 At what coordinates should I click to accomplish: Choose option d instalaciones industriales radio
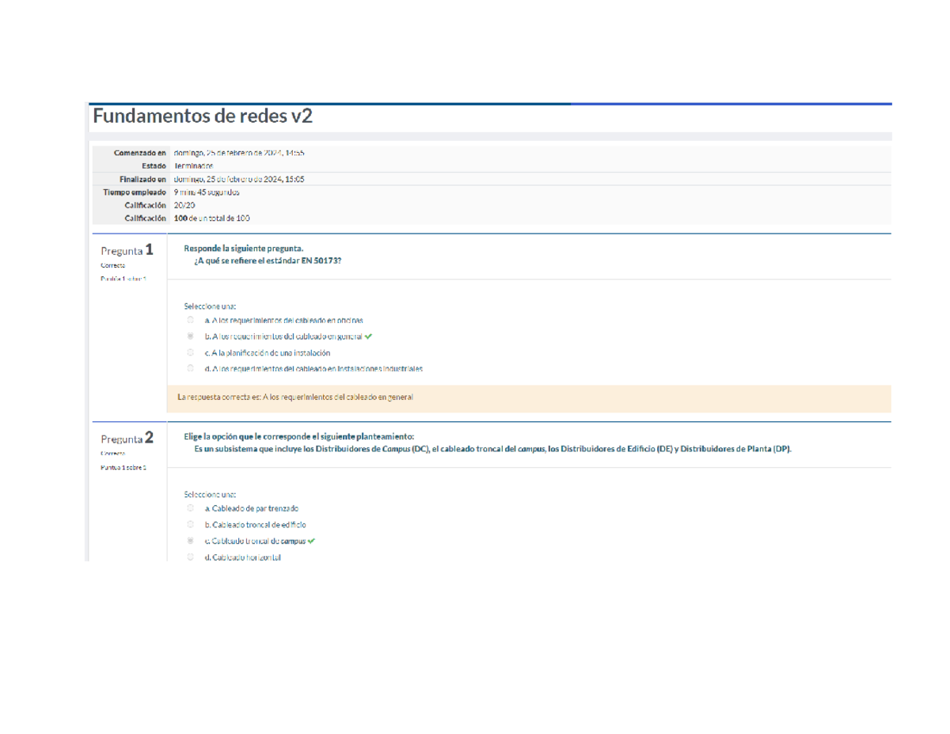191,368
